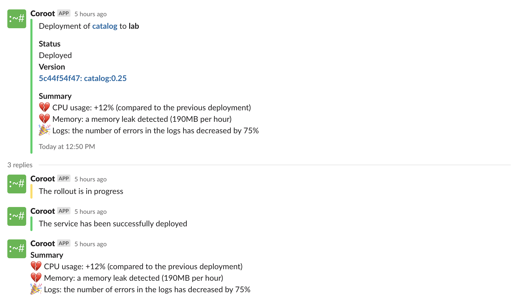Click the Coroot avatar beside the rollout in progress reply
The height and width of the screenshot is (299, 518).
click(x=17, y=184)
